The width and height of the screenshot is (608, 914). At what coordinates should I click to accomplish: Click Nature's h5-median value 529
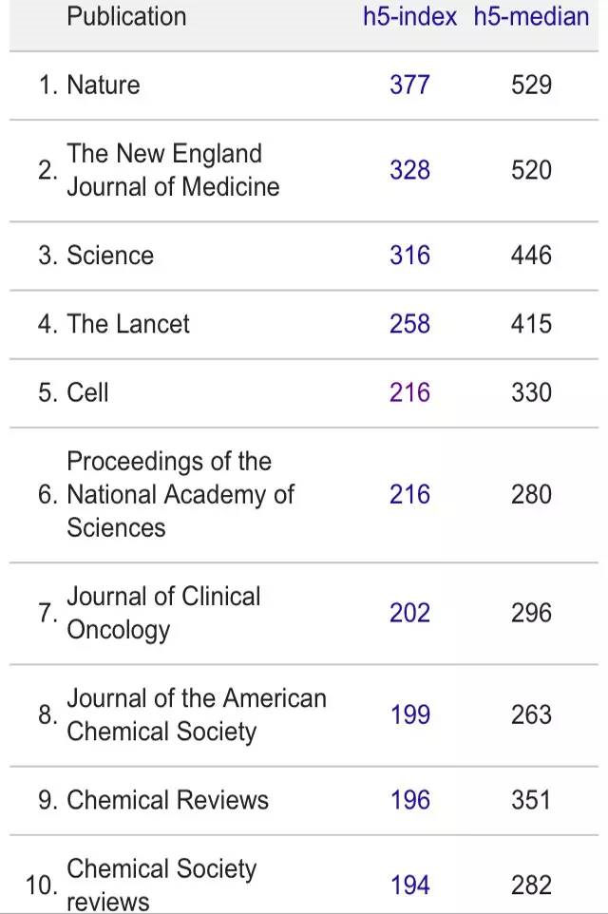tap(531, 86)
